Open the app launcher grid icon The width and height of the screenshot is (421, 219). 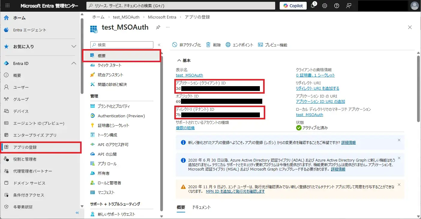point(8,6)
